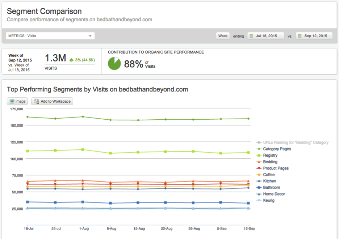
Task: Open the METRICS : Visits dropdown
Action: click(50, 36)
